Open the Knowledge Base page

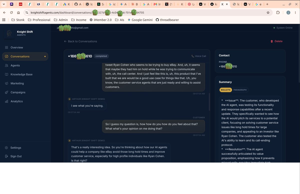(25, 74)
